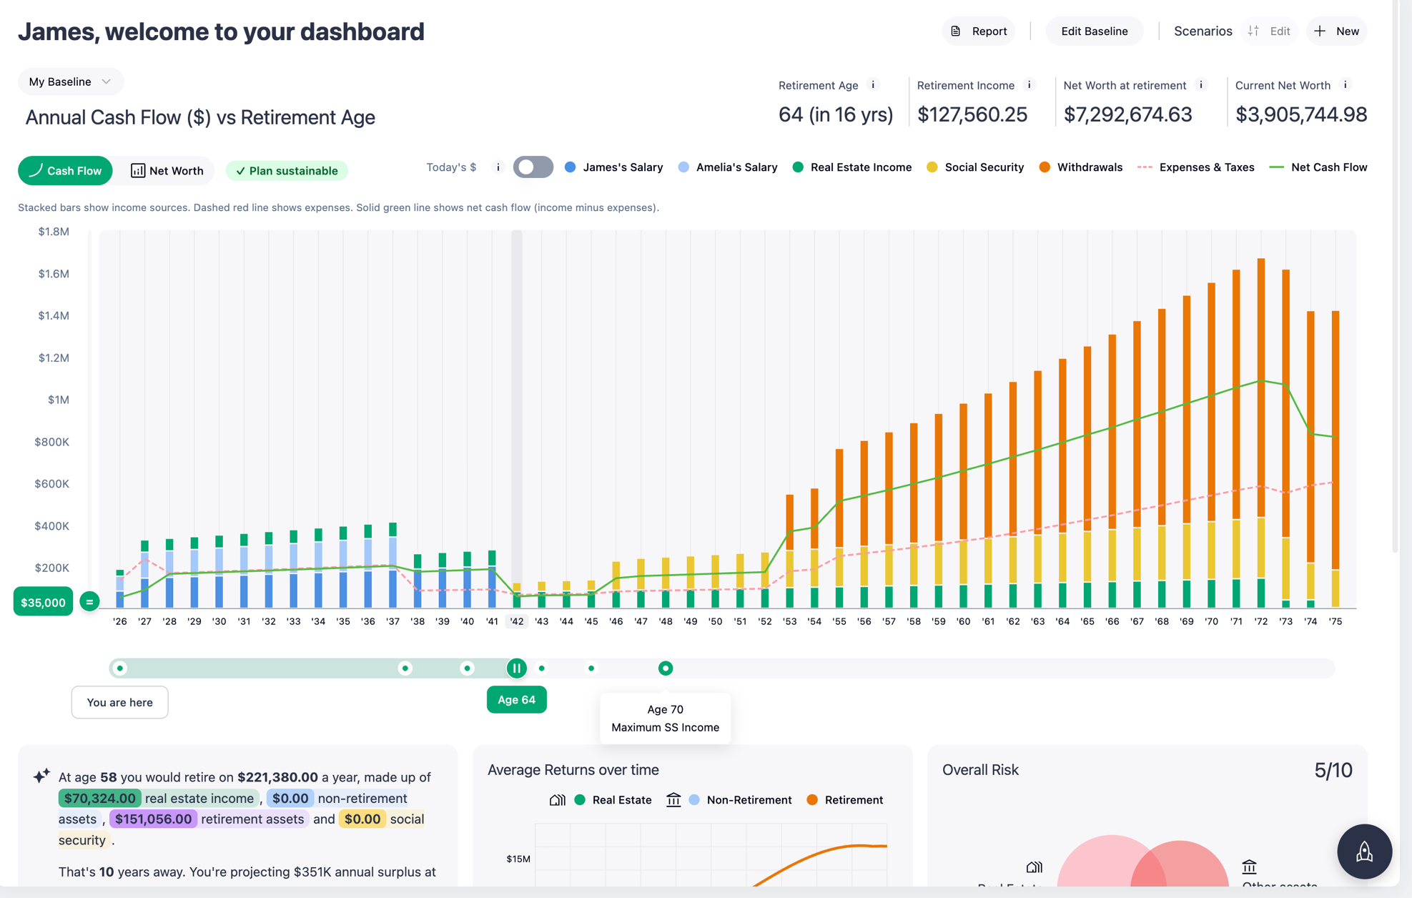Click the Net Worth at retirement $7,292,674.63 value
Viewport: 1412px width, 898px height.
[1127, 114]
